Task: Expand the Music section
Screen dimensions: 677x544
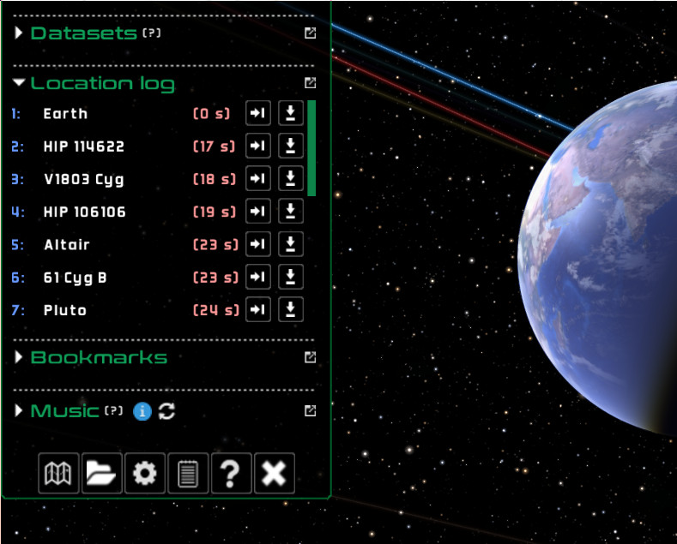Action: click(x=18, y=410)
